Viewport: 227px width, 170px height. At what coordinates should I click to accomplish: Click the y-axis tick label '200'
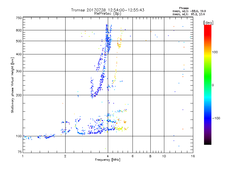(19, 95)
